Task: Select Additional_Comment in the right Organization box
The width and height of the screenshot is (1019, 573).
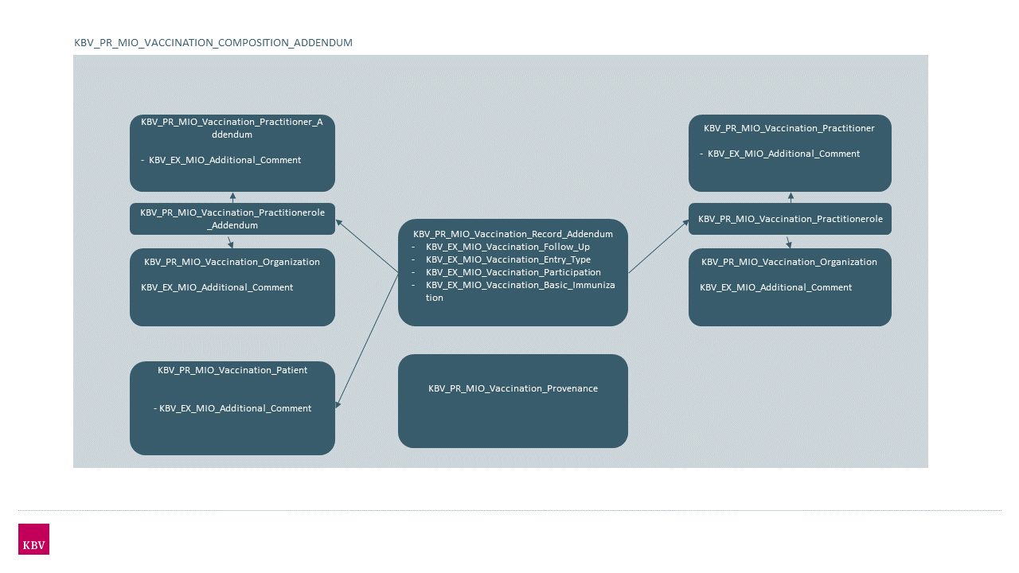Action: 775,287
